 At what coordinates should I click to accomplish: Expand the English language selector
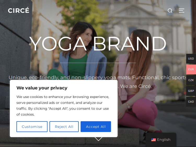pos(161,140)
